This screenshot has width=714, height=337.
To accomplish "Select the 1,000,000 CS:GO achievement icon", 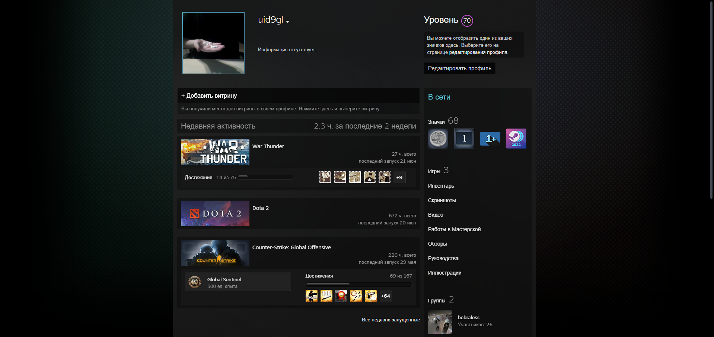I will [312, 296].
